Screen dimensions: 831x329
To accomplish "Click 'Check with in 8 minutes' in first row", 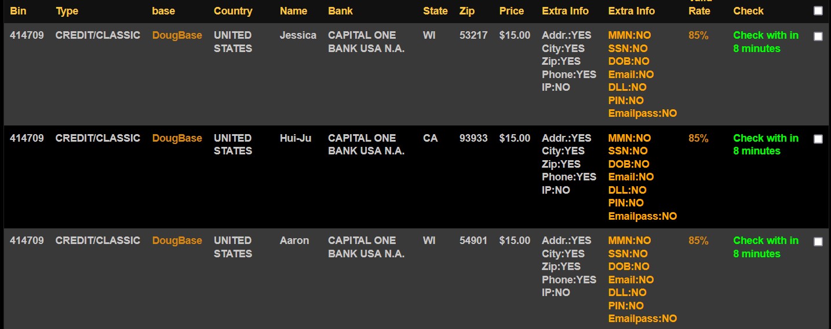I will 766,42.
